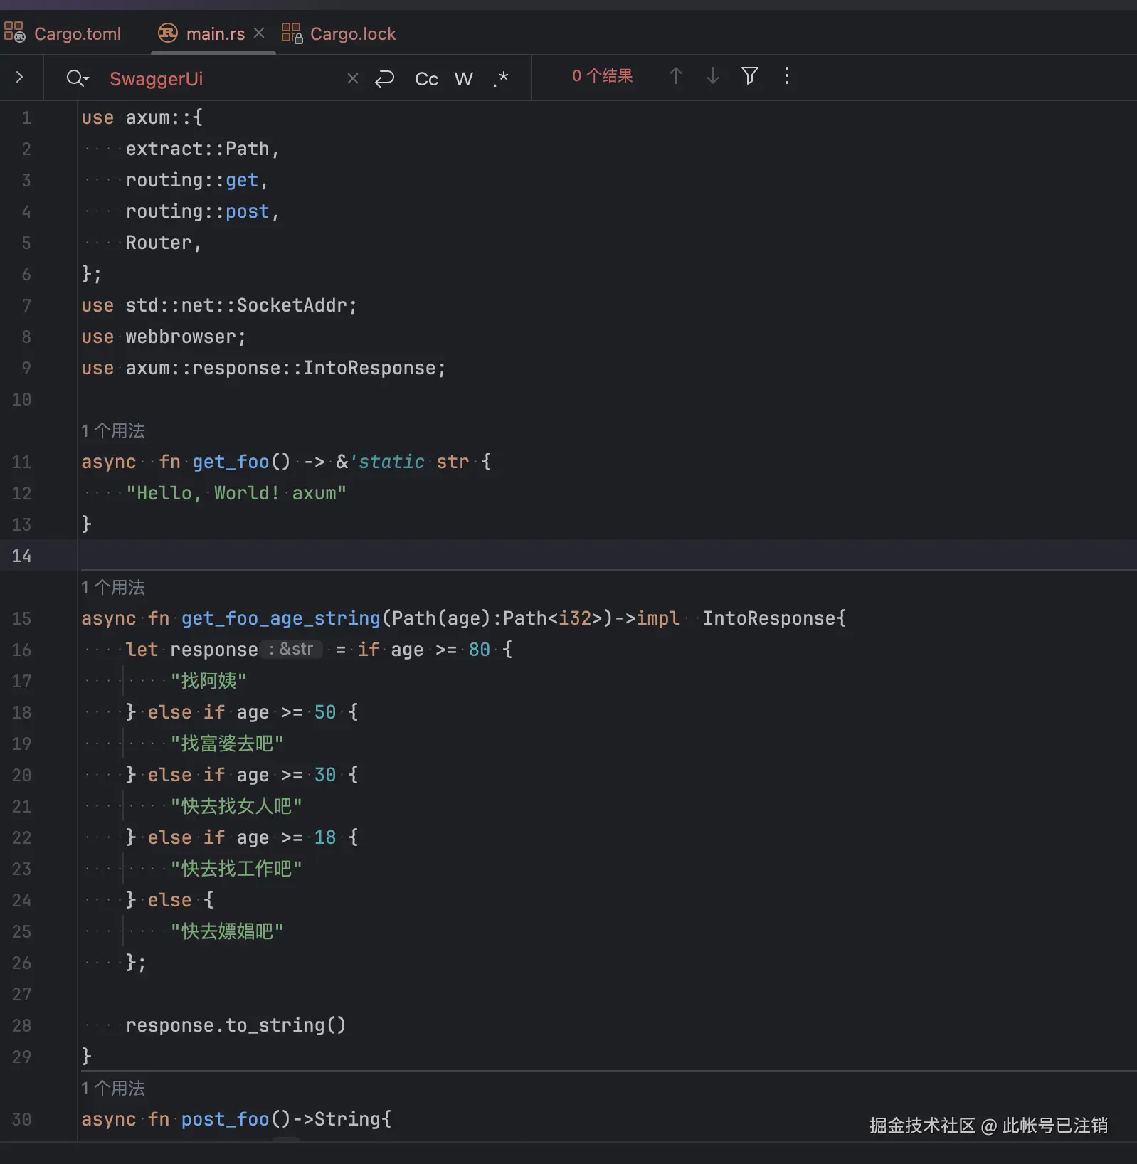Click response.to_string() call
The width and height of the screenshot is (1137, 1164).
[x=236, y=1025]
